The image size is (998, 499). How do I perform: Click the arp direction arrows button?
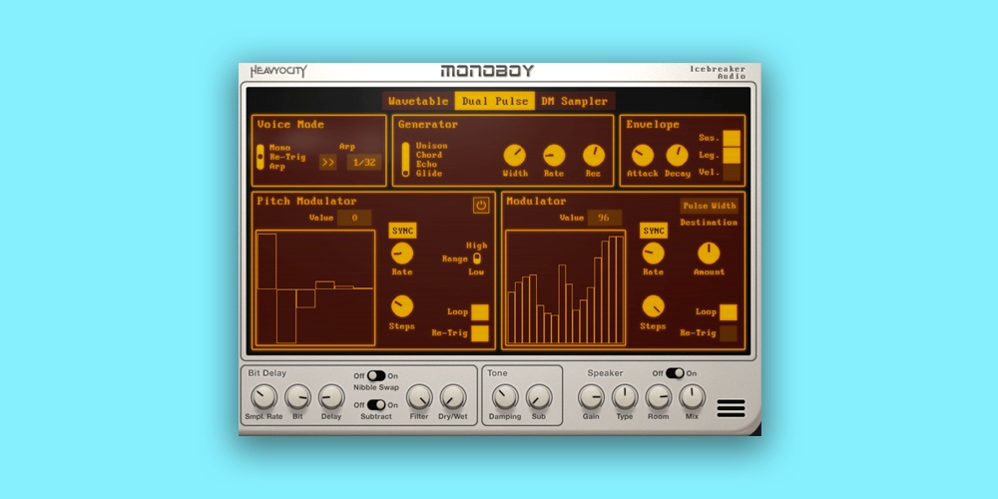coord(327,163)
